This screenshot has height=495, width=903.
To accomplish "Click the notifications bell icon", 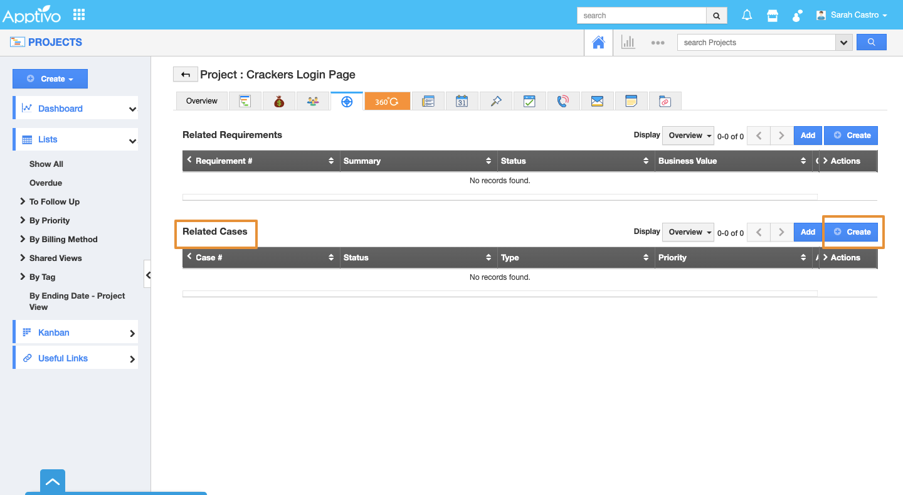I will (x=747, y=15).
